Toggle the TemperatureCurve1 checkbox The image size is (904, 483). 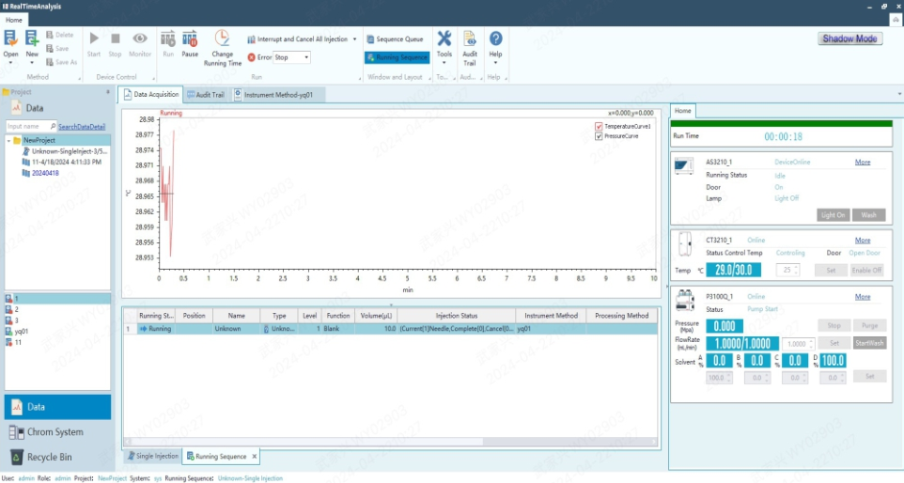point(599,126)
